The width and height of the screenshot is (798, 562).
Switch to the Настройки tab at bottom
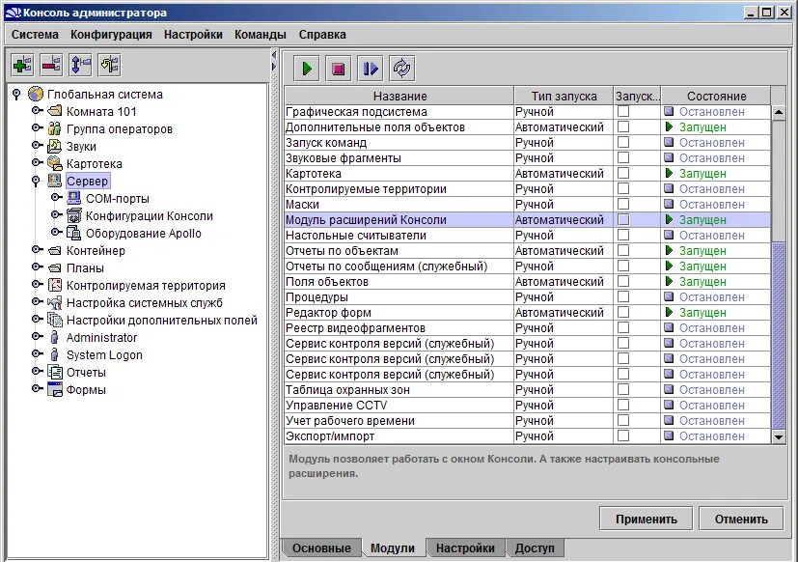465,548
